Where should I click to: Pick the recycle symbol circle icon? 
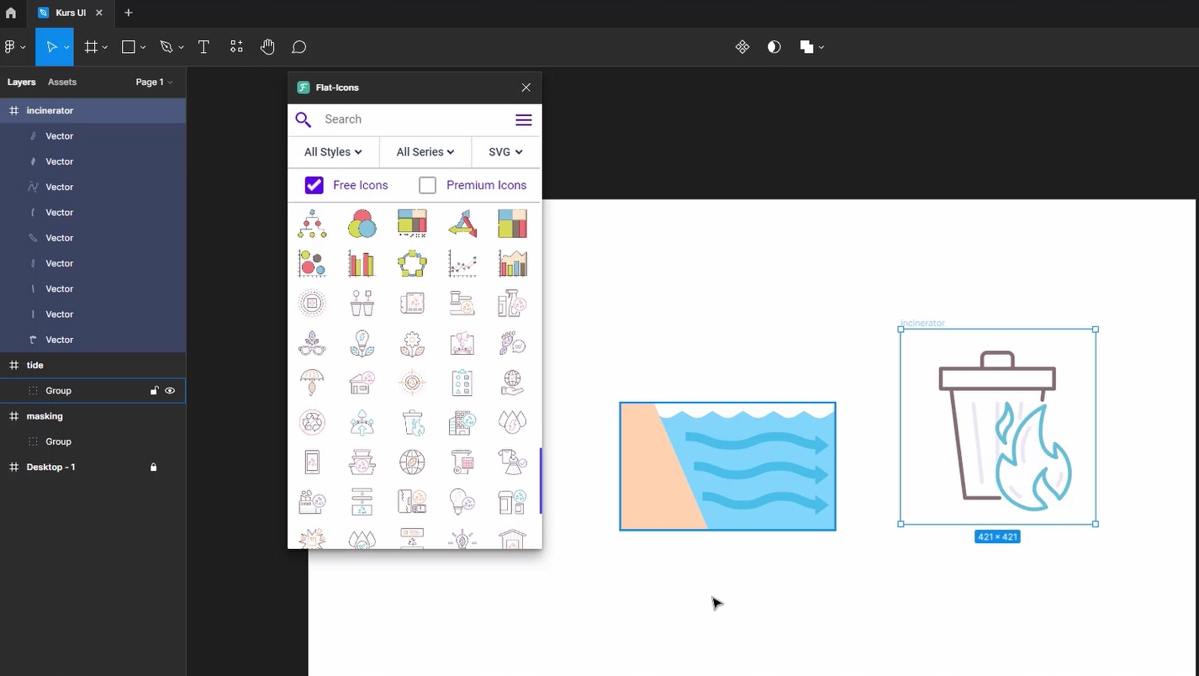[312, 422]
